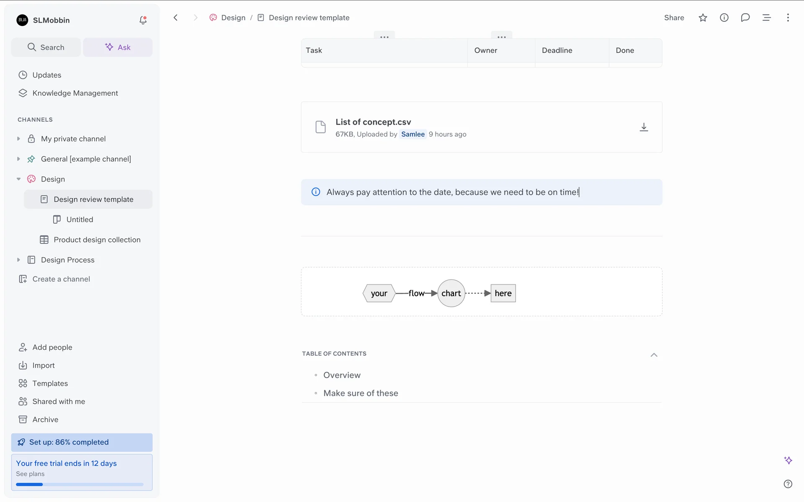Star this document as favorite
This screenshot has width=804, height=502.
pos(703,18)
